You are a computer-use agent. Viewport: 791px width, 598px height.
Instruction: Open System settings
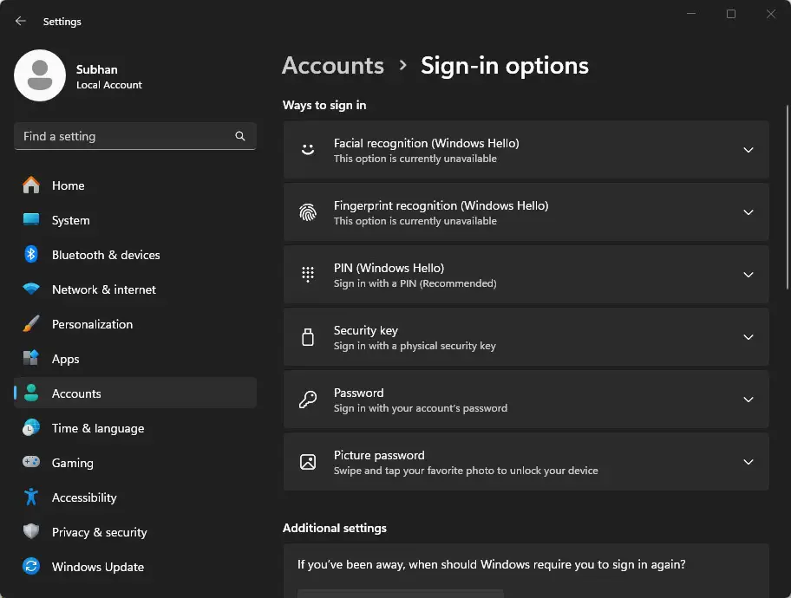point(135,220)
